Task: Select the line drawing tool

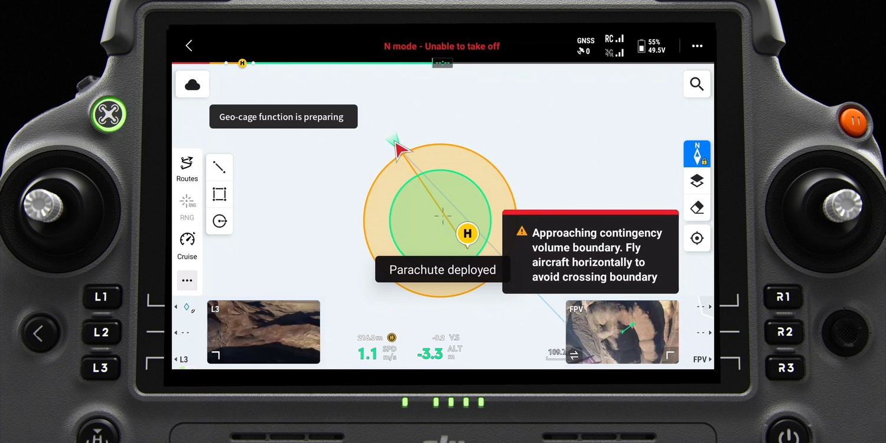Action: [x=219, y=167]
